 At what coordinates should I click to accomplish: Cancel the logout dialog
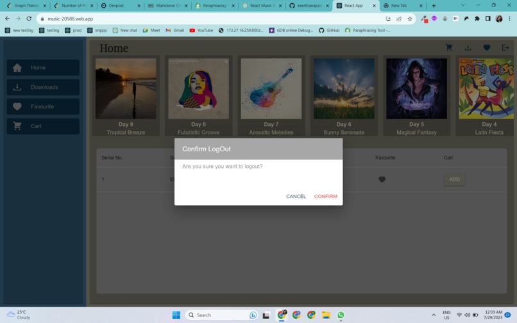296,197
